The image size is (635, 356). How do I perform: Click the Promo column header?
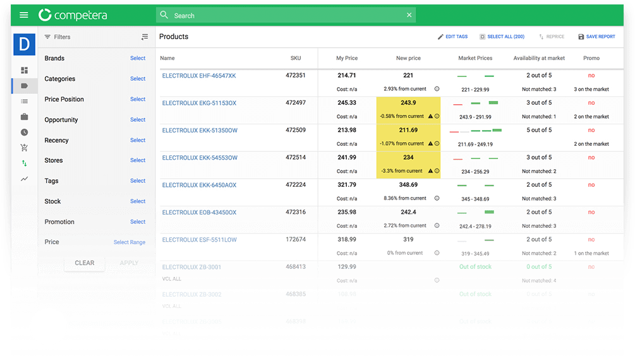(x=591, y=58)
